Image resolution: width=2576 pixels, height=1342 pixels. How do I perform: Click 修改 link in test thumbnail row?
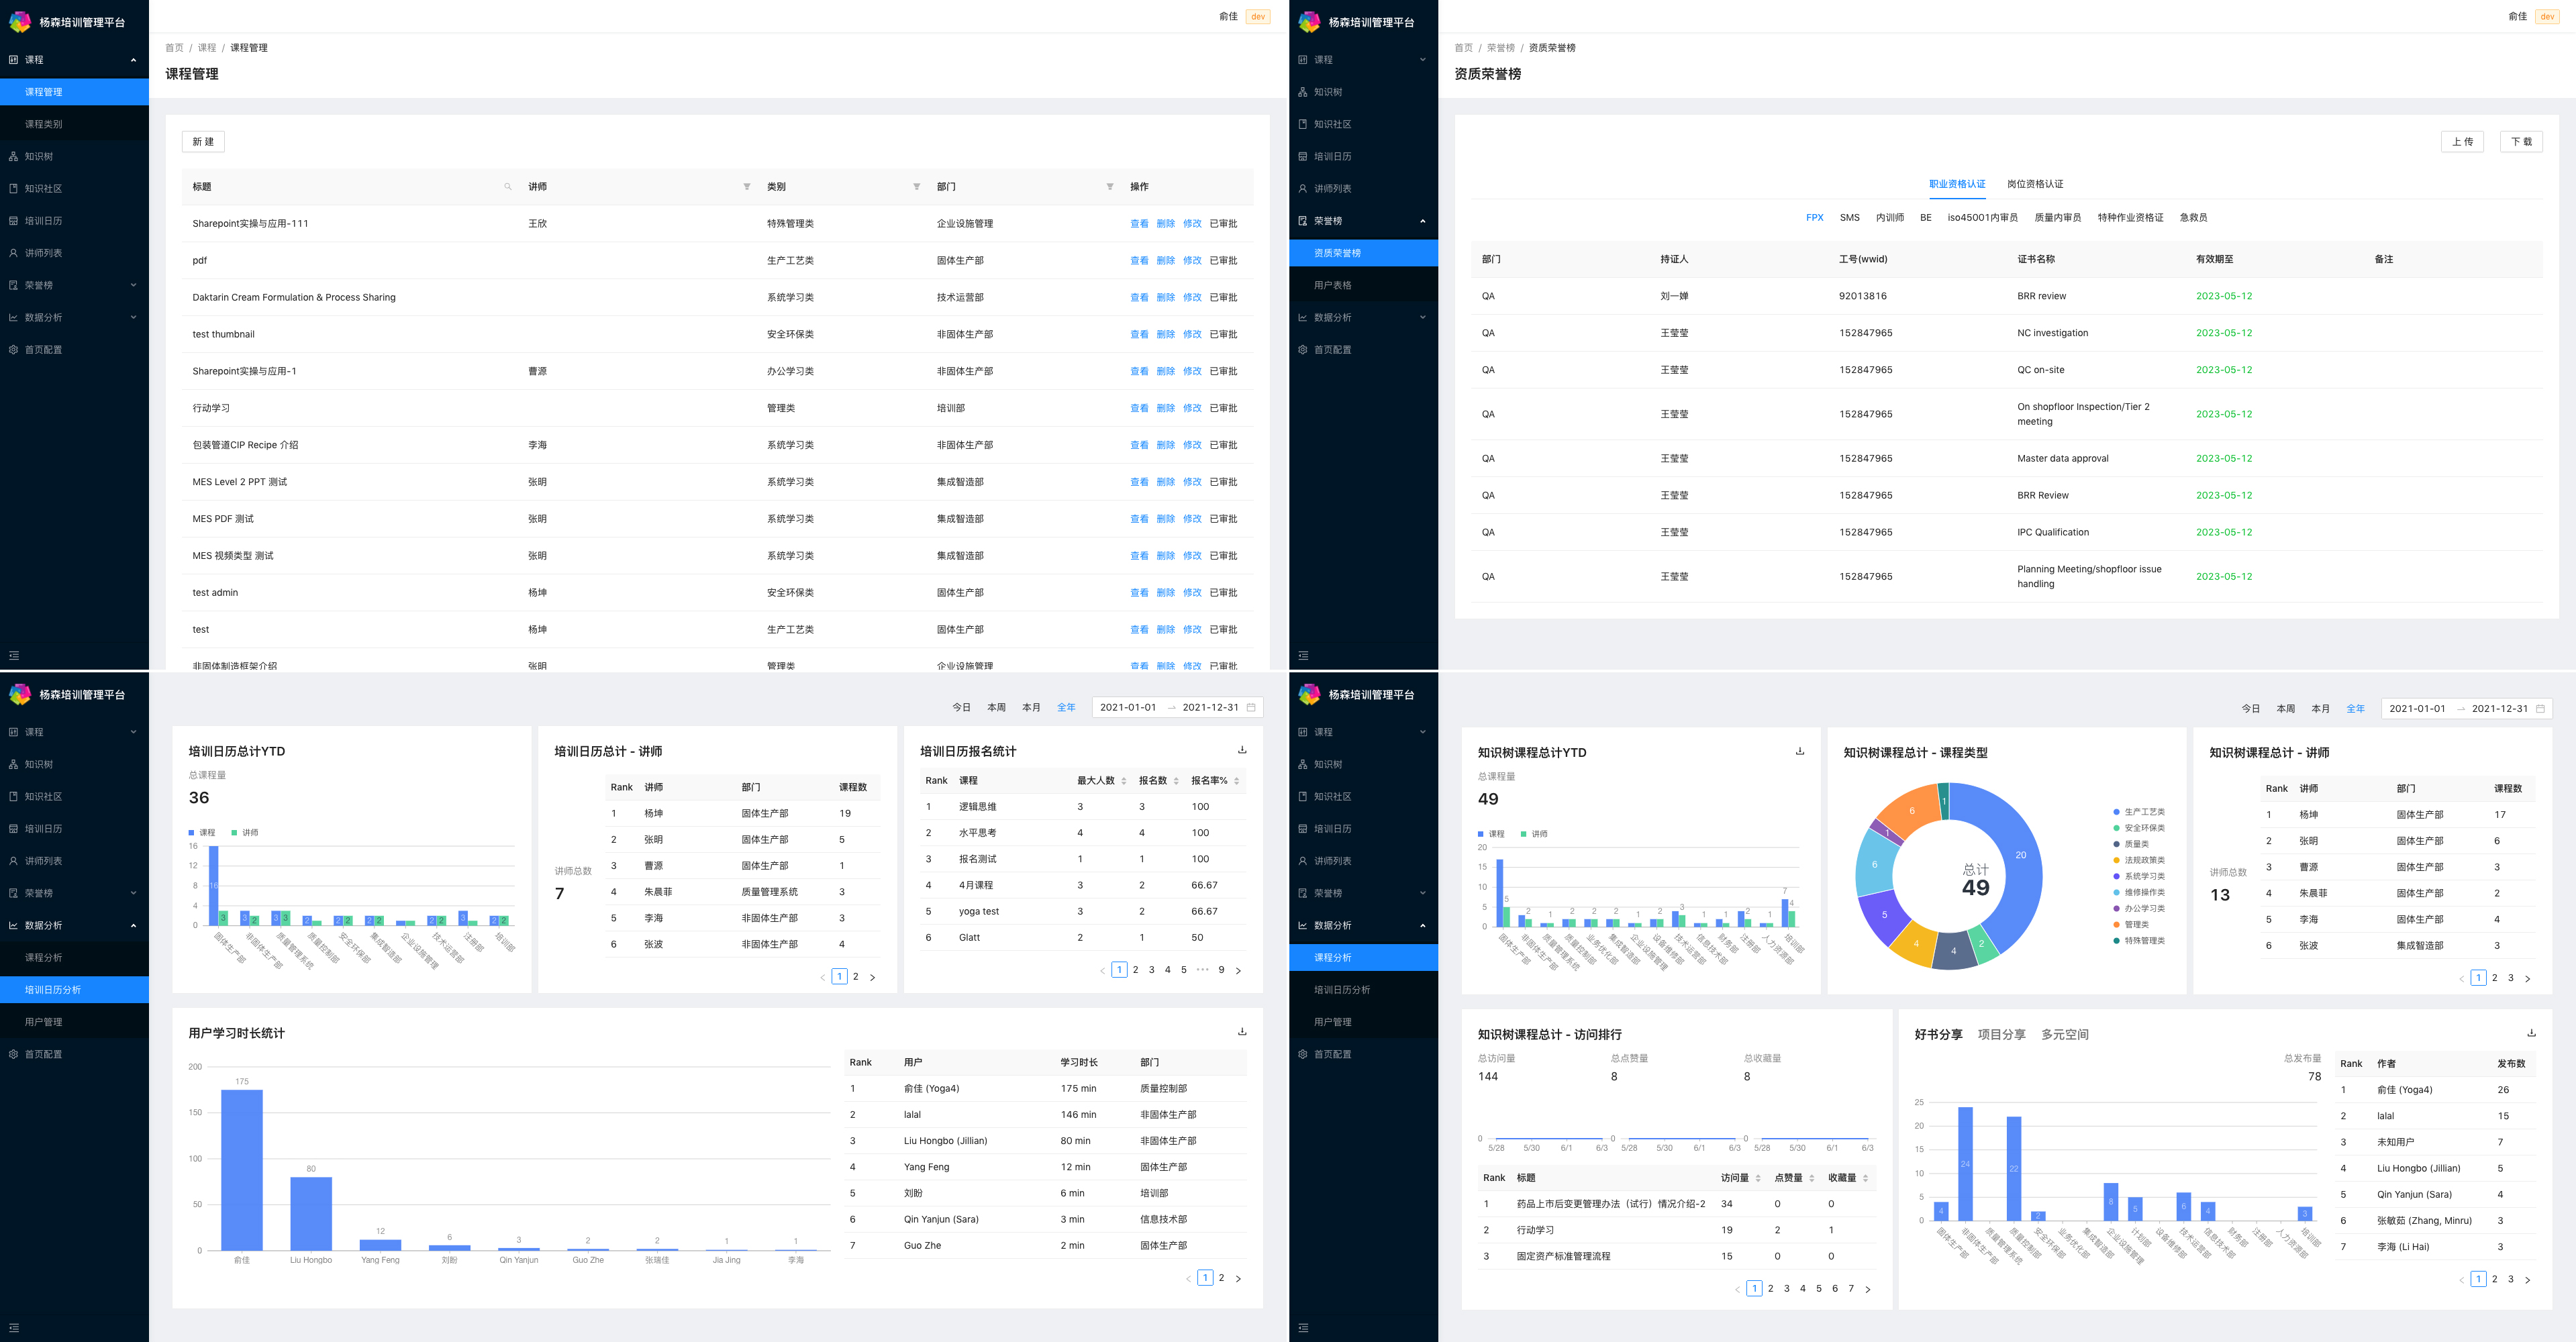(1192, 335)
